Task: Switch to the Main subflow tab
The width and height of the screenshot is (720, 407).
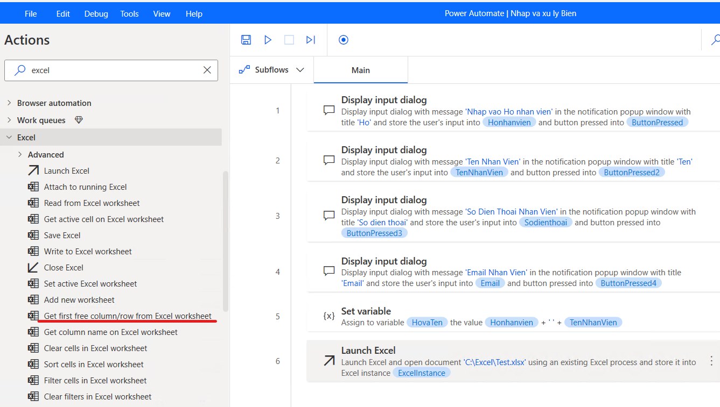Action: (361, 70)
